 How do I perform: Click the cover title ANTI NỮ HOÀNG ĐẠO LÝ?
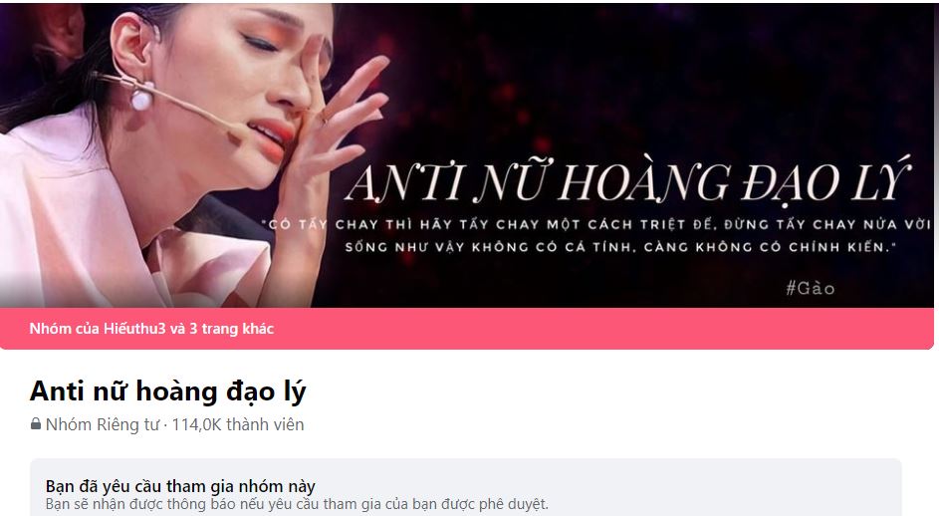(628, 179)
